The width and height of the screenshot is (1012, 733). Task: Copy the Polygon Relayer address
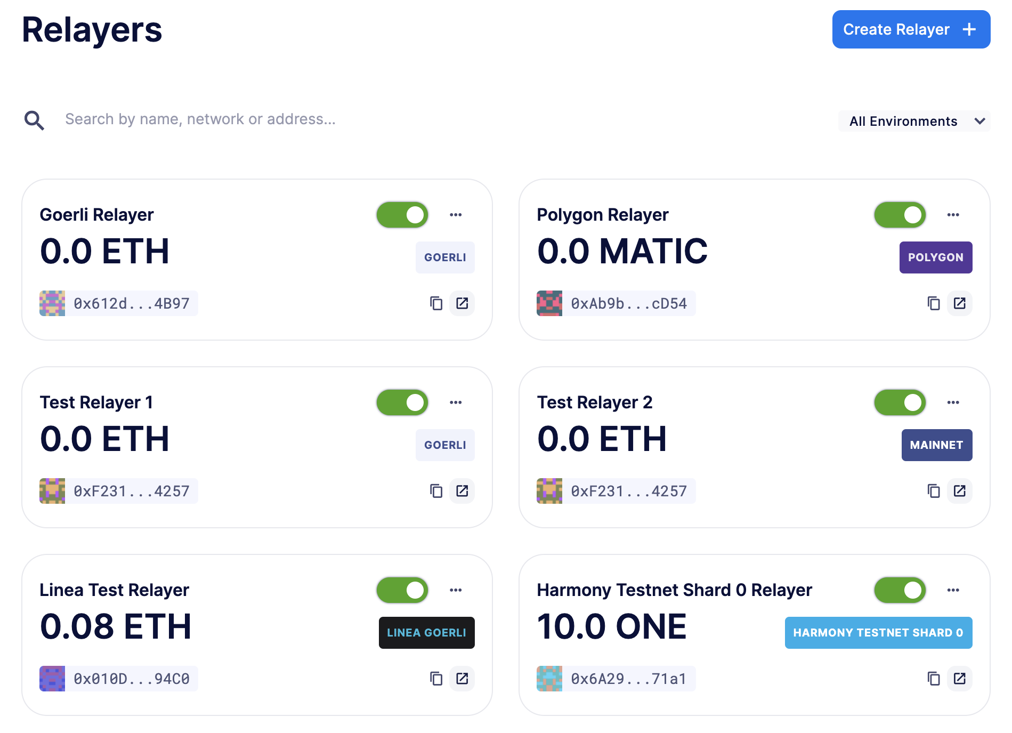933,303
